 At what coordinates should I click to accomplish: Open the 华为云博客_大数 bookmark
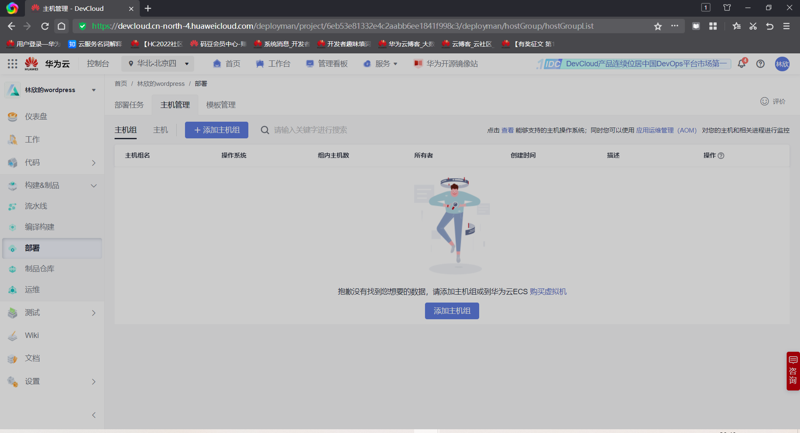tap(406, 44)
